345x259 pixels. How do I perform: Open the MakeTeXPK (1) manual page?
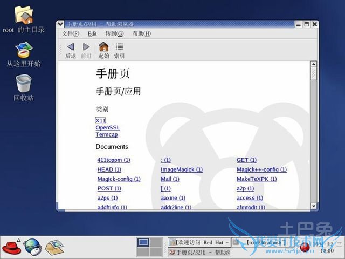[257, 179]
